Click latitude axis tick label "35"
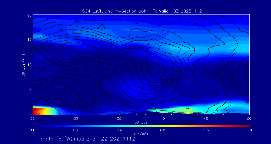 tap(119, 118)
